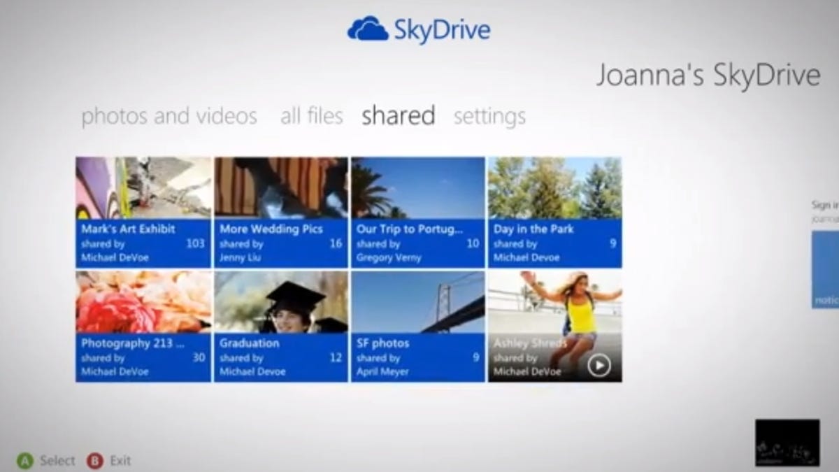Click the green A Select button icon
The height and width of the screenshot is (472, 839).
coord(25,461)
